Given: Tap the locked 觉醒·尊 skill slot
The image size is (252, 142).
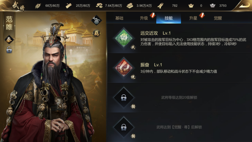Looking at the screenshot, I should point(124,127).
